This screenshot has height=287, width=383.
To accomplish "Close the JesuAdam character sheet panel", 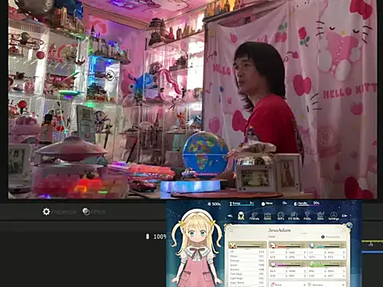I will pyautogui.click(x=349, y=226).
